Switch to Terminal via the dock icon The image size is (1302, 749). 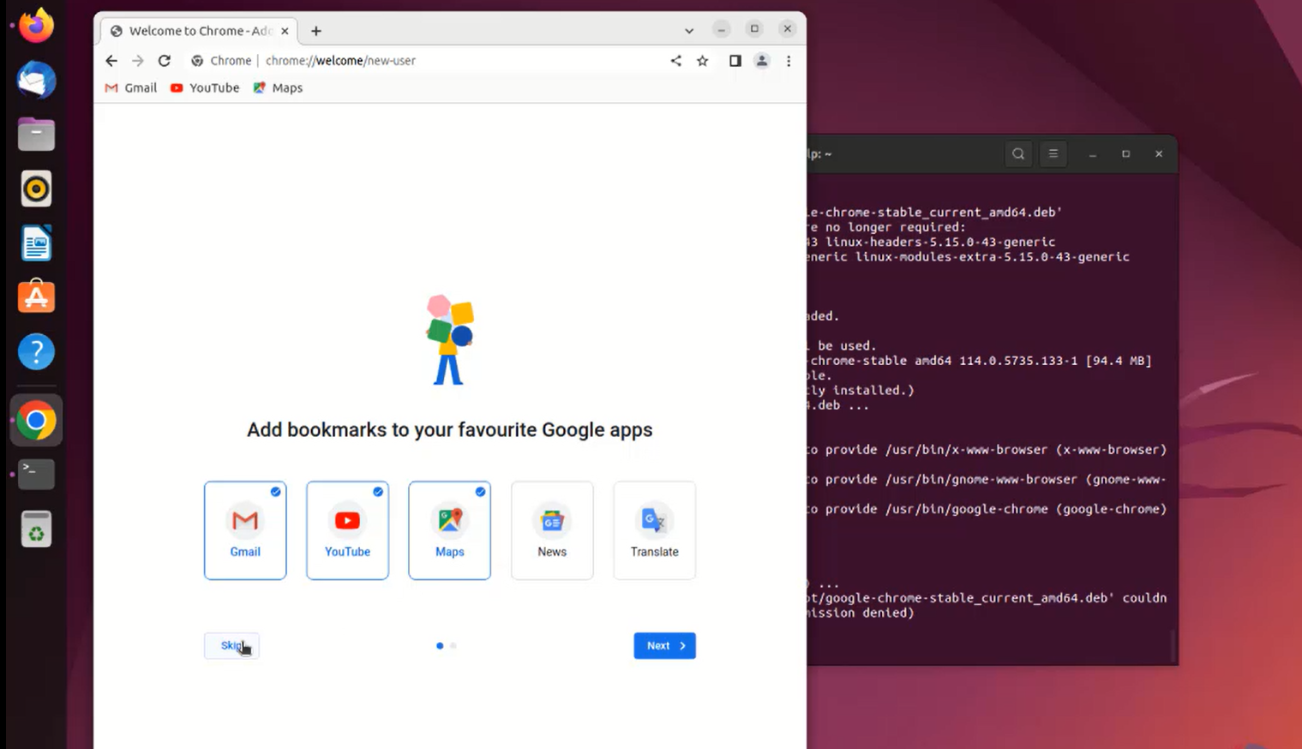tap(36, 474)
